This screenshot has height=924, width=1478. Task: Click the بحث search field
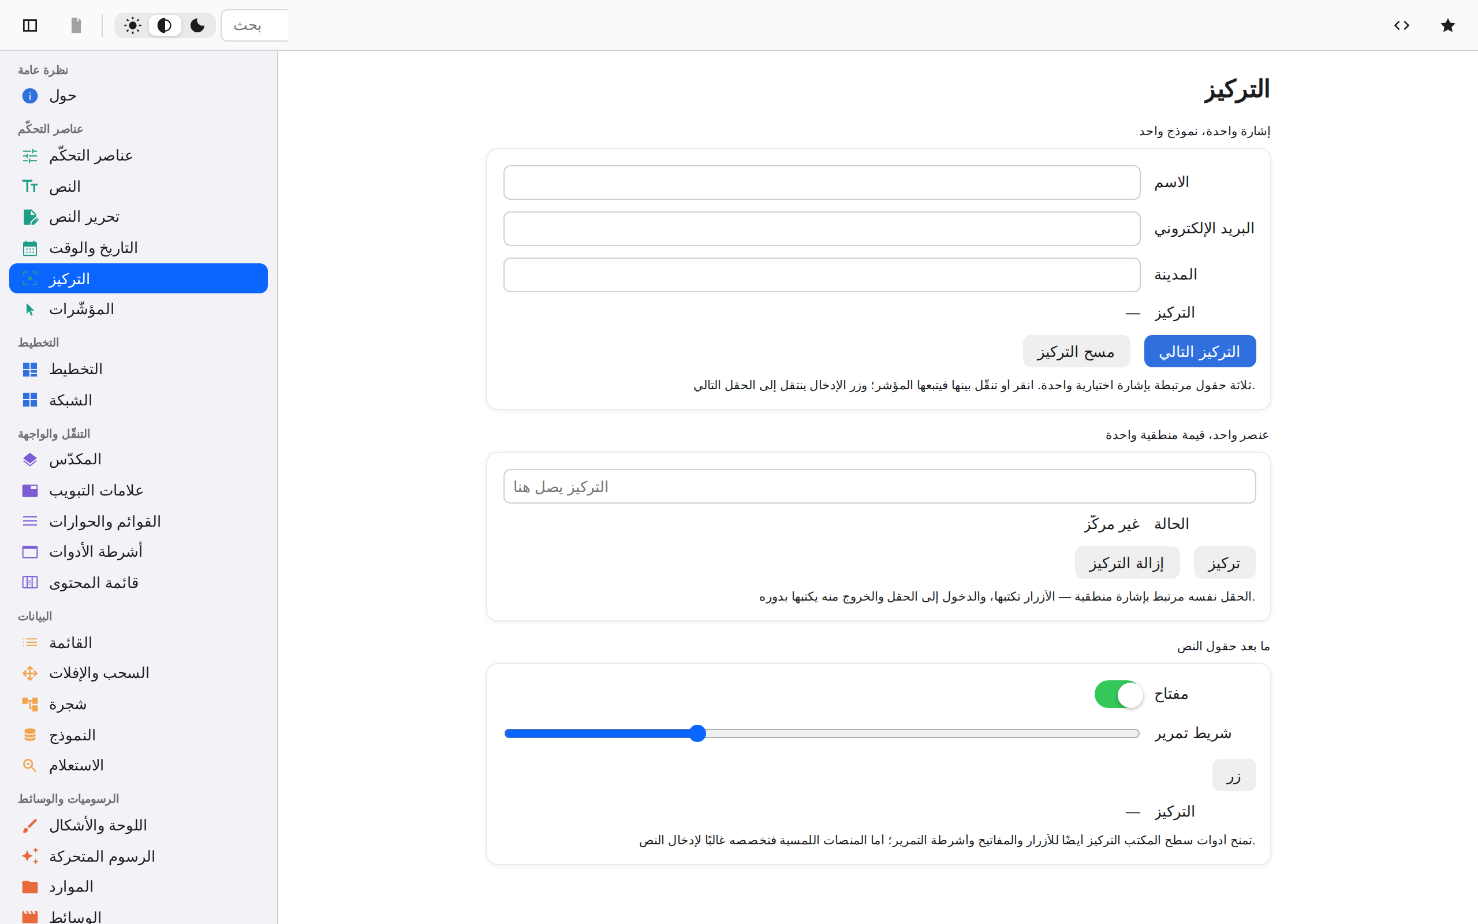(255, 25)
